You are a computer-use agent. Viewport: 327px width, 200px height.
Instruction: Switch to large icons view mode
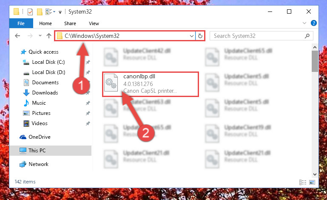[312, 182]
